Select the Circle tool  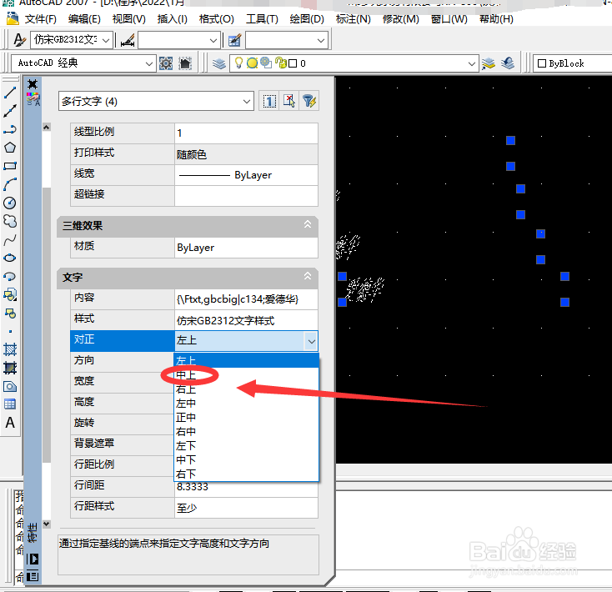(10, 203)
